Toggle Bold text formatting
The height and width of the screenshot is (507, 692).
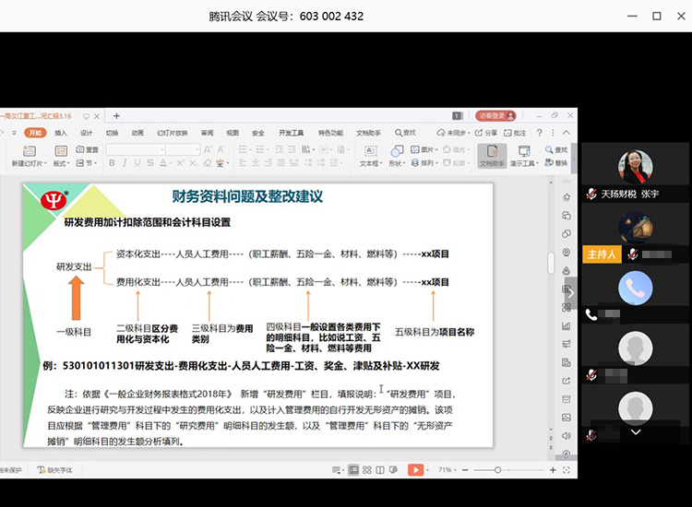pyautogui.click(x=112, y=163)
